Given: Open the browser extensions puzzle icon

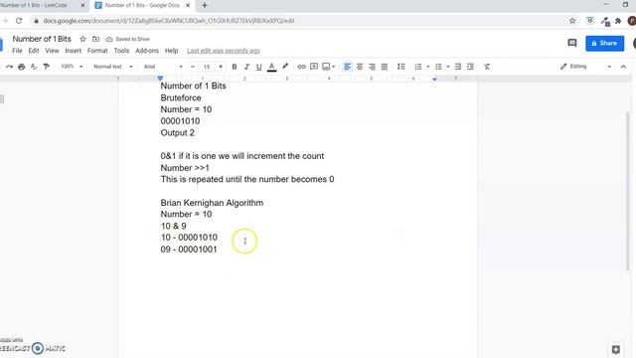Looking at the screenshot, I should pyautogui.click(x=618, y=21).
